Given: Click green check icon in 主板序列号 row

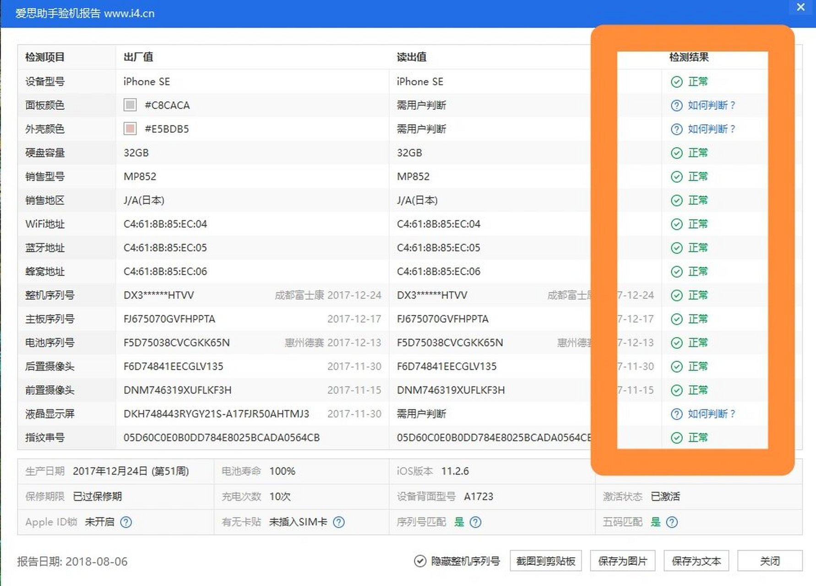Looking at the screenshot, I should coord(676,320).
